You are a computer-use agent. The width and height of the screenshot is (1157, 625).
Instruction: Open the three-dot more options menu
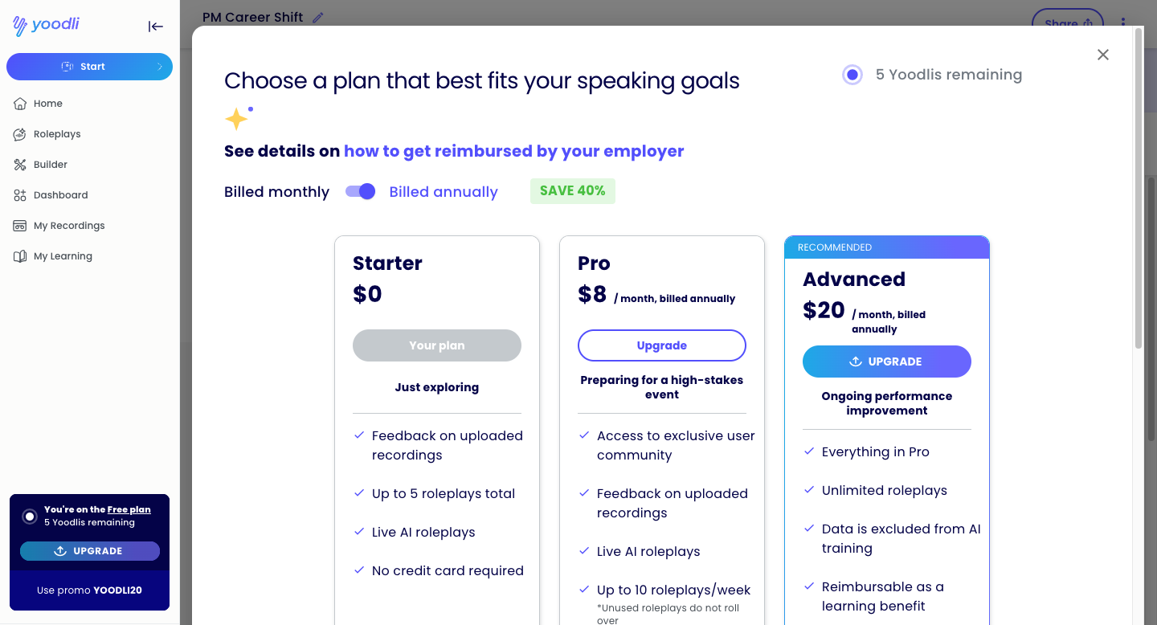click(1123, 22)
